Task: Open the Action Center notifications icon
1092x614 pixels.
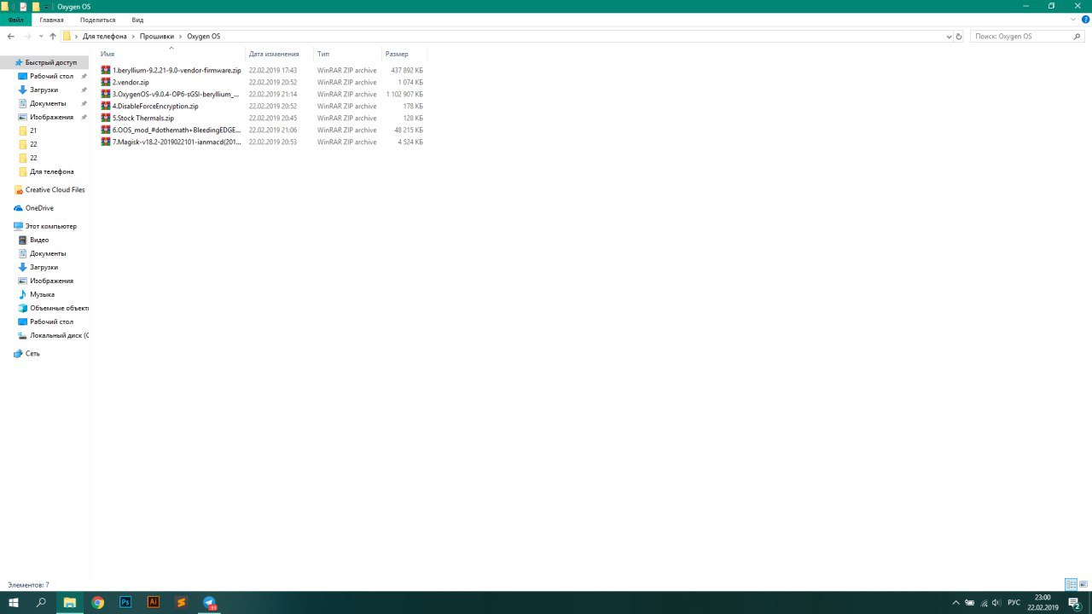Action: (x=1075, y=603)
